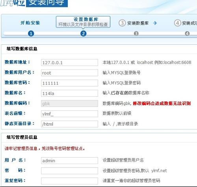Click the 数据库用户名 label

point(19,72)
